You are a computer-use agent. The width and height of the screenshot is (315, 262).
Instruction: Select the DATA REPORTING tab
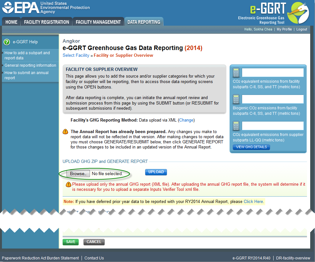tap(144, 22)
